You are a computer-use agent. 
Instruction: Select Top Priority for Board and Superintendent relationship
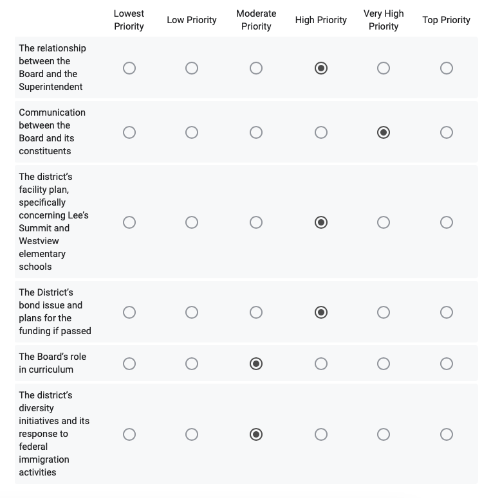[447, 68]
